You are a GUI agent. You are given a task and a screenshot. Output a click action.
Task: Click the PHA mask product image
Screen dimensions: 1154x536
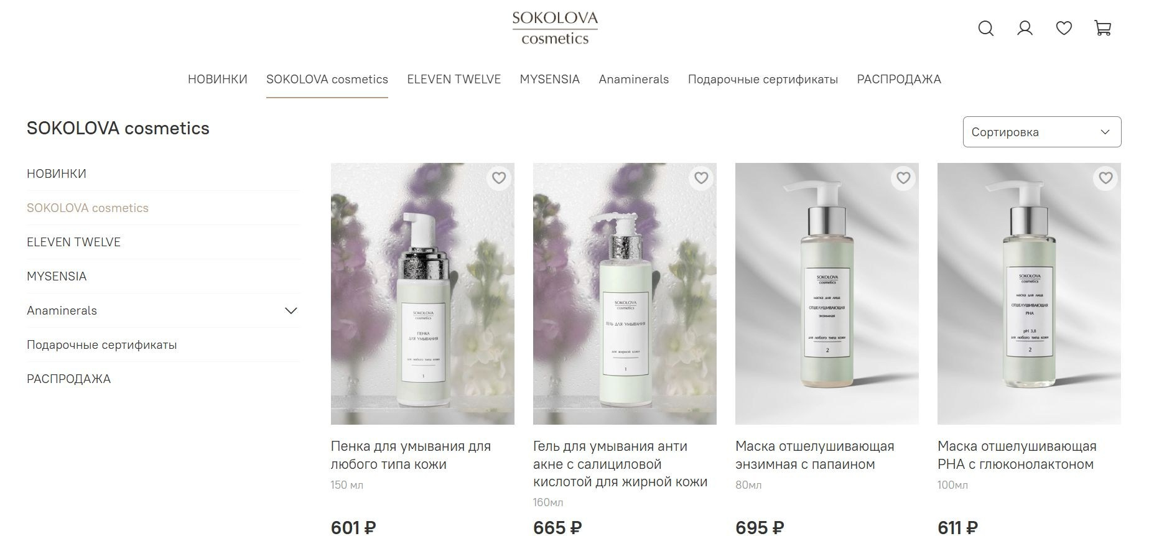click(x=1029, y=293)
